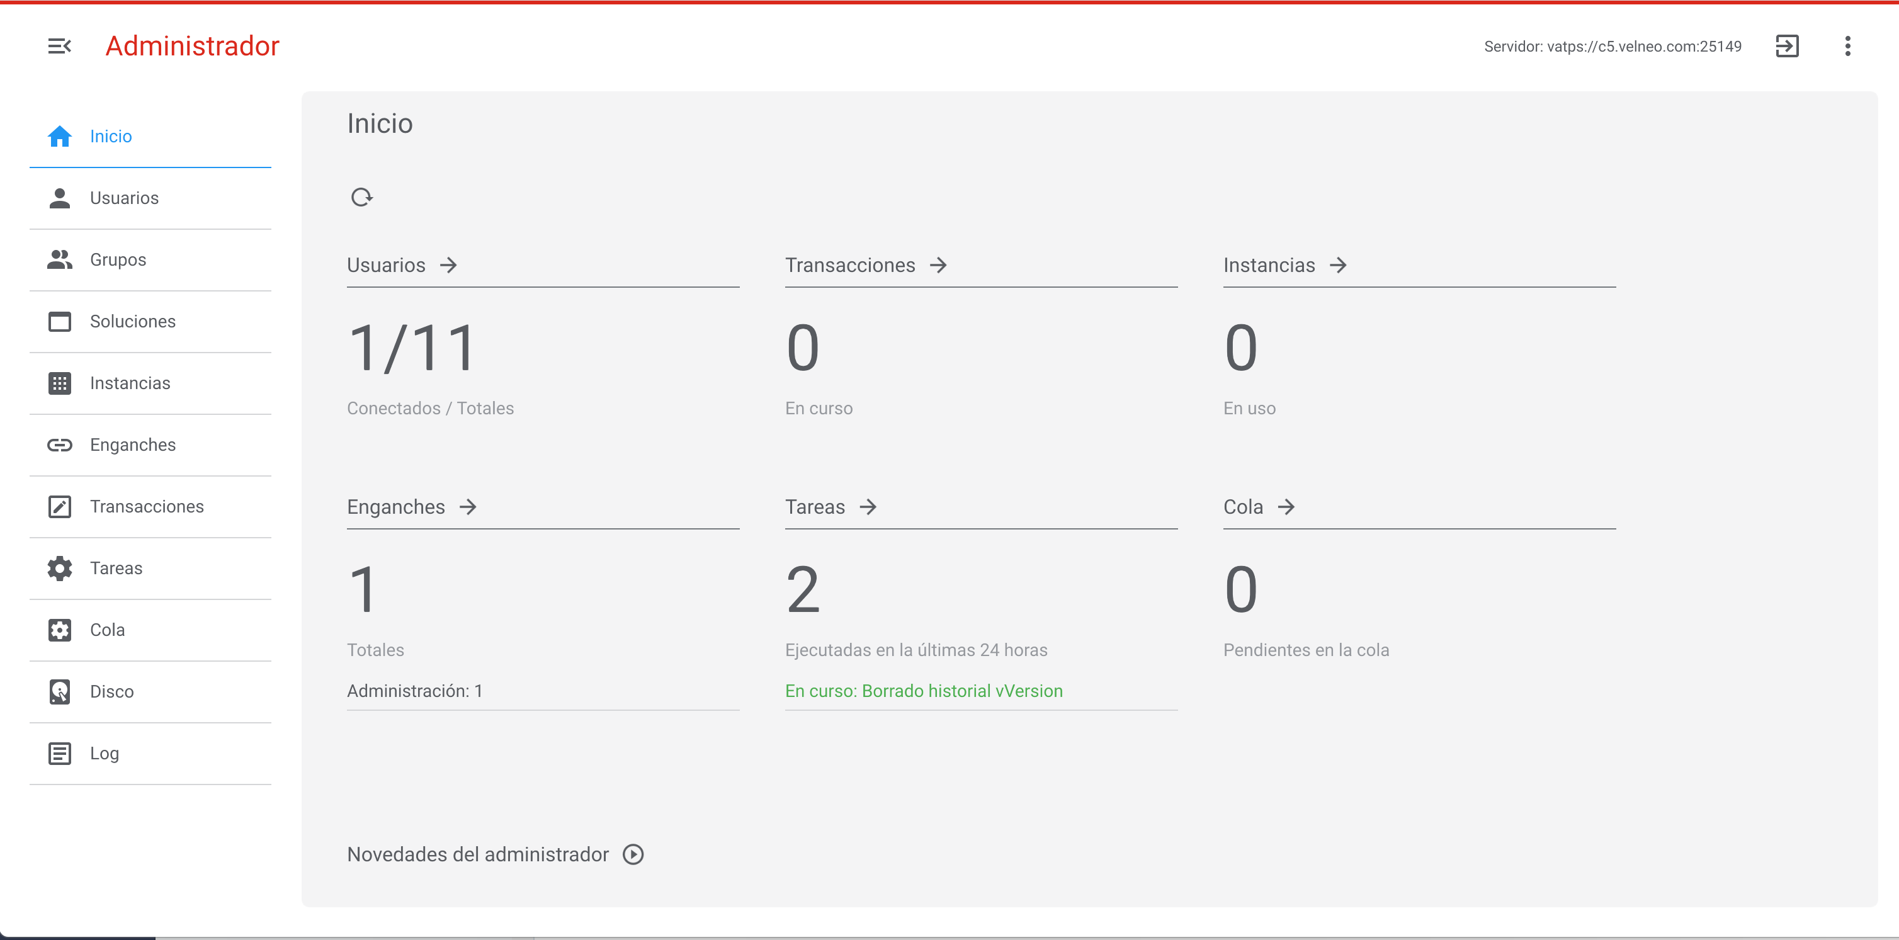Go to Soluciones in the sidebar
This screenshot has height=940, width=1899.
point(150,322)
